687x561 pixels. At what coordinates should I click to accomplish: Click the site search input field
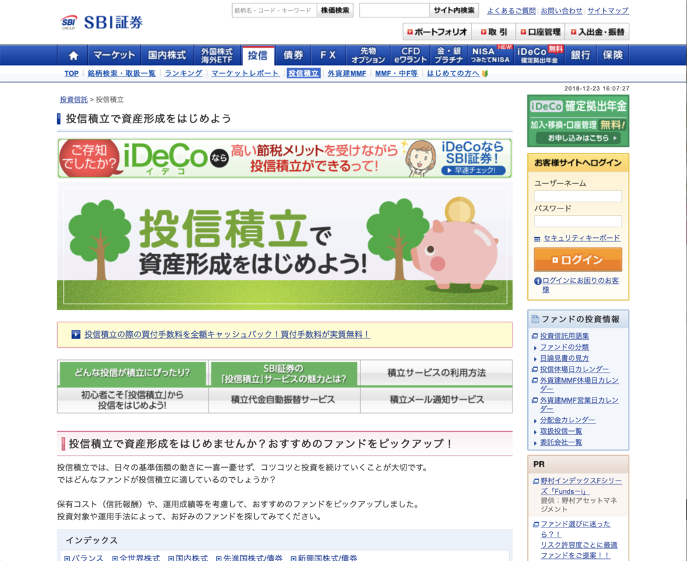(394, 10)
